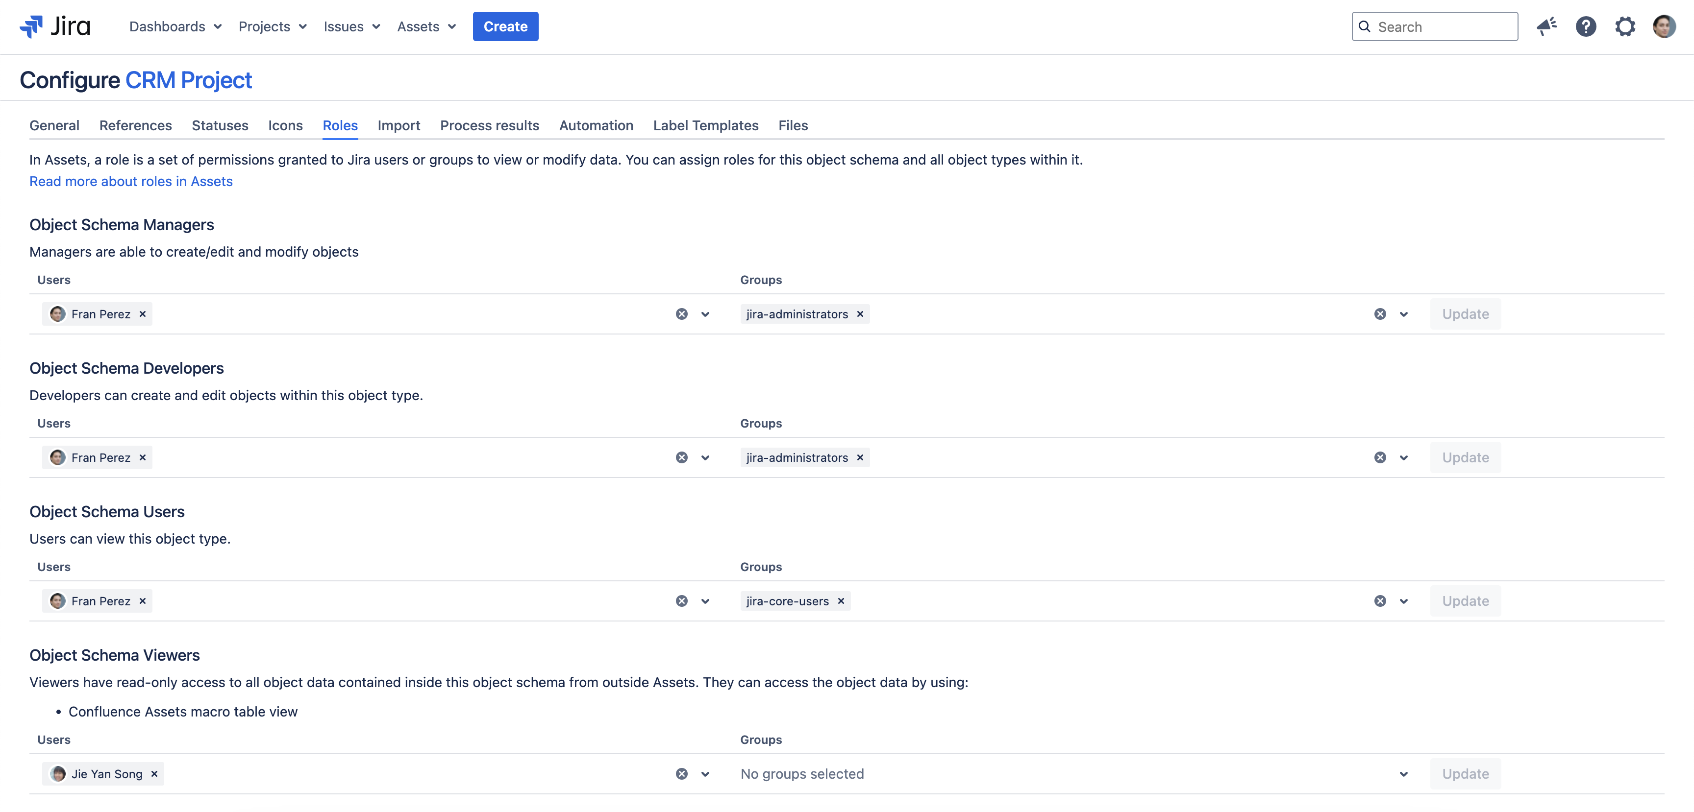Click Jie Yan Song avatar
Image resolution: width=1694 pixels, height=812 pixels.
coord(58,774)
